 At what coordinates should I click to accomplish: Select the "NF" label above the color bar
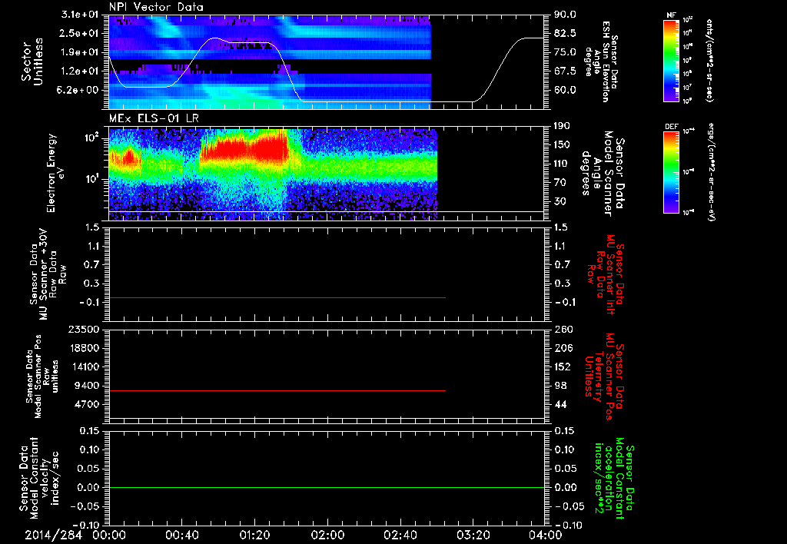coord(671,15)
